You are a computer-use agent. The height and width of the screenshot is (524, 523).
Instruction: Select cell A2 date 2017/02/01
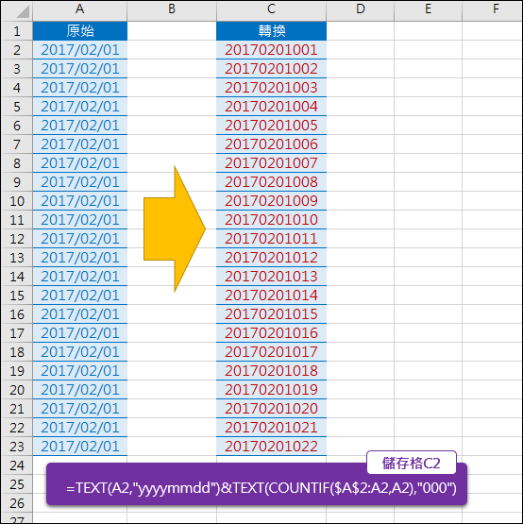pyautogui.click(x=80, y=50)
